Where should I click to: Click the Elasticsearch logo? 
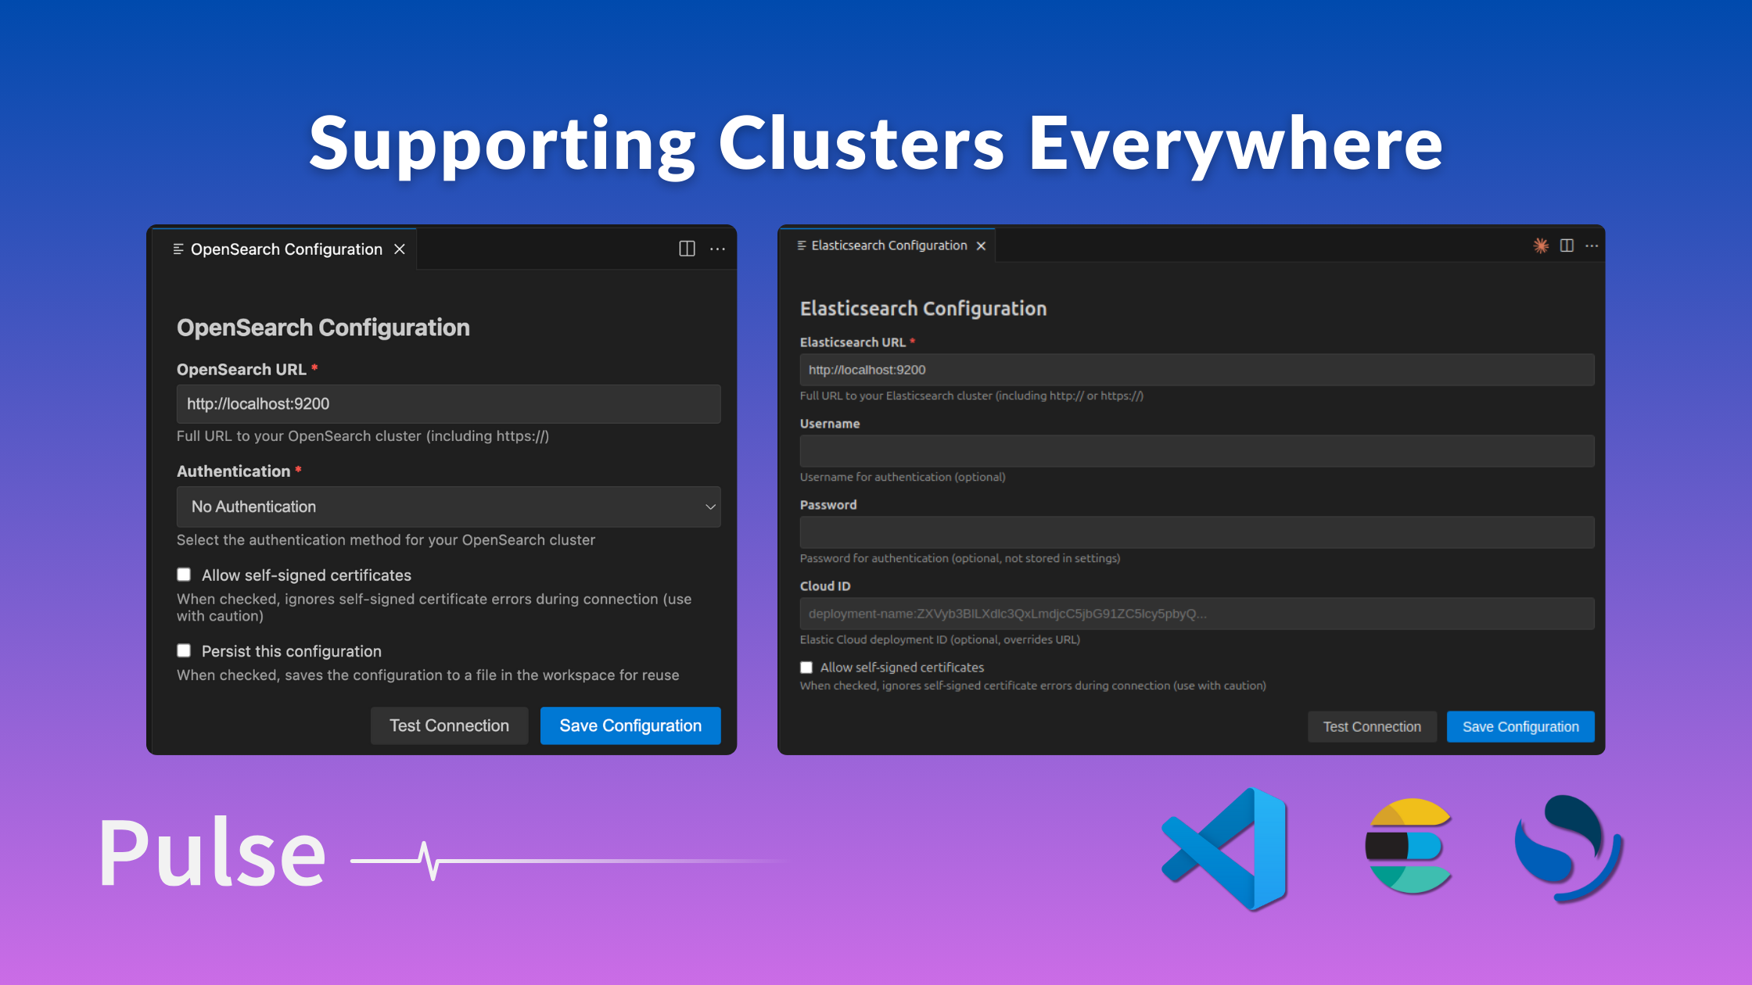1409,847
